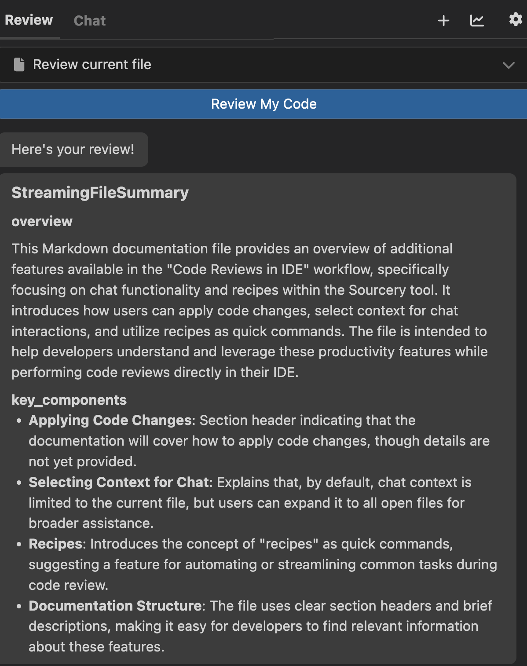Click the "Here's your review!" message bubble
Image resolution: width=527 pixels, height=666 pixels.
(73, 150)
